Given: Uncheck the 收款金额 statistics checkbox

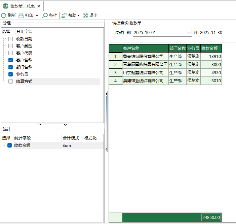Looking at the screenshot, I should pos(10,146).
